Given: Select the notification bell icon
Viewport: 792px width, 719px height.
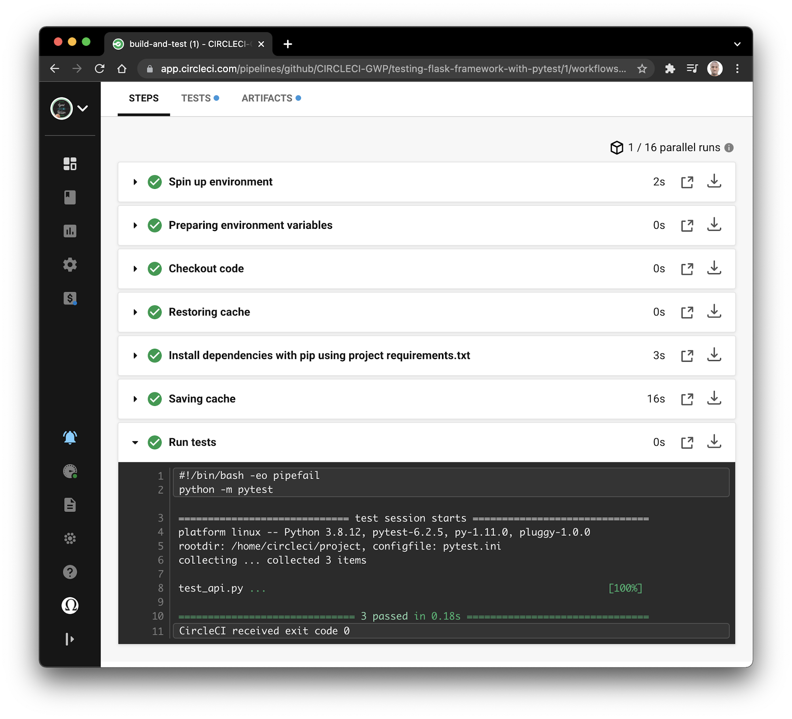Looking at the screenshot, I should (70, 437).
